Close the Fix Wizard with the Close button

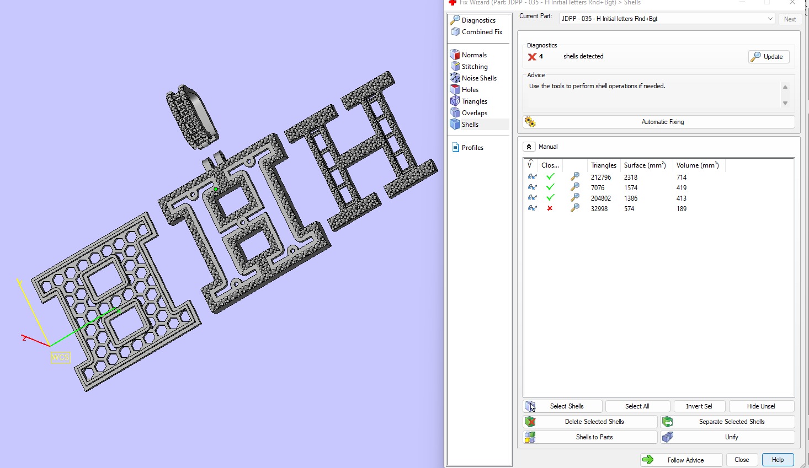coord(742,460)
